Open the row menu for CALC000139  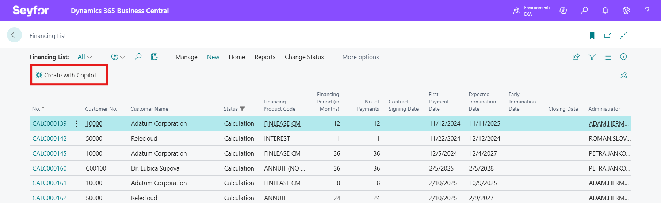76,123
